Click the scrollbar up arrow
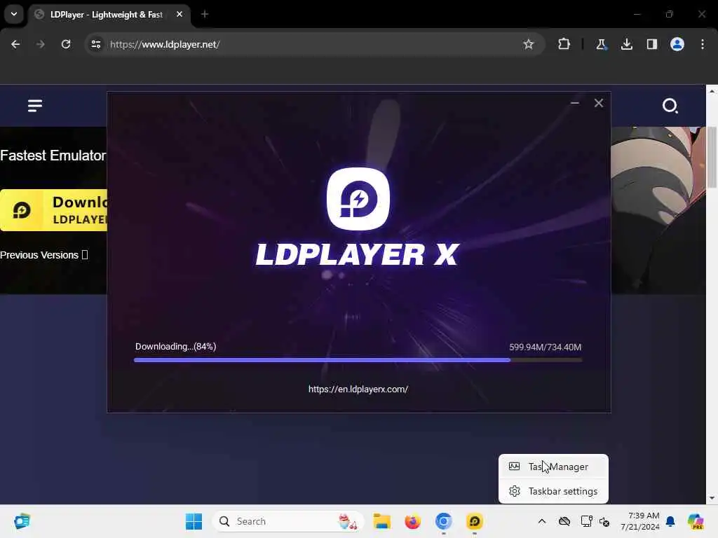This screenshot has height=538, width=718. click(712, 91)
